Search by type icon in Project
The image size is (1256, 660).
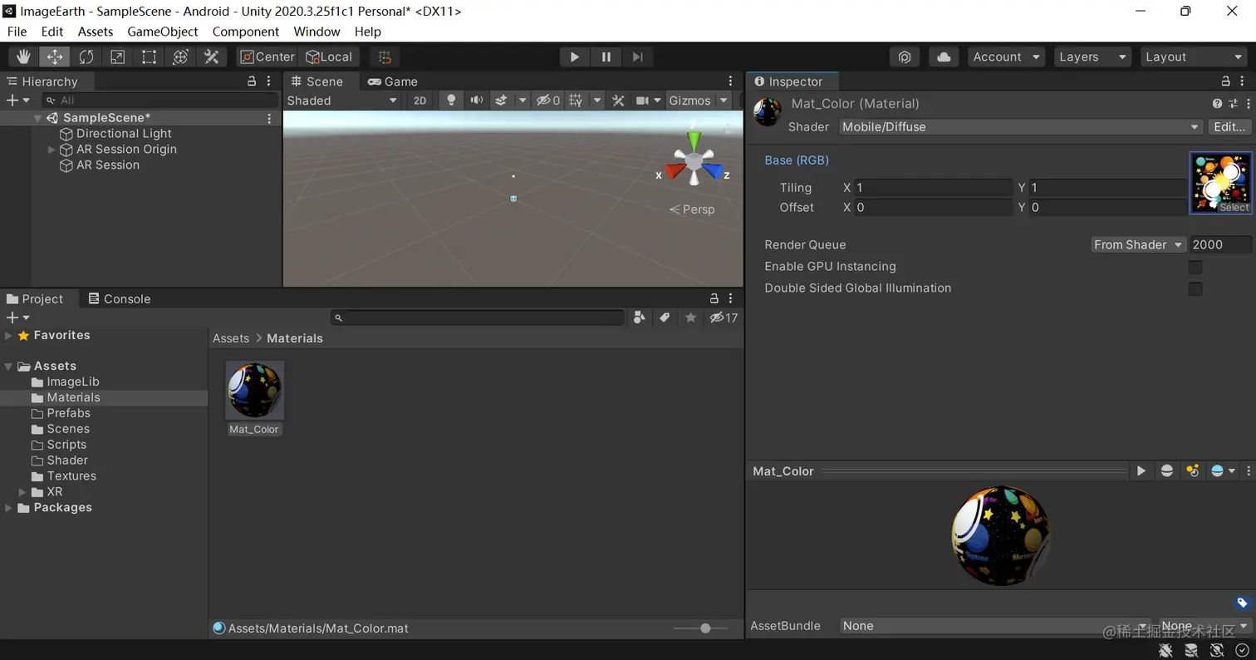pos(640,318)
